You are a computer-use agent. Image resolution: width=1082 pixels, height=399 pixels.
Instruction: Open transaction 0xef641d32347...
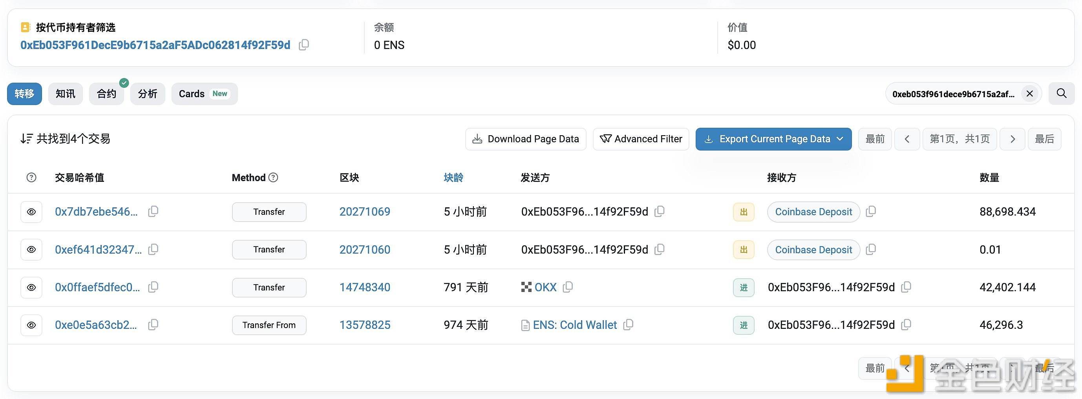(x=98, y=249)
